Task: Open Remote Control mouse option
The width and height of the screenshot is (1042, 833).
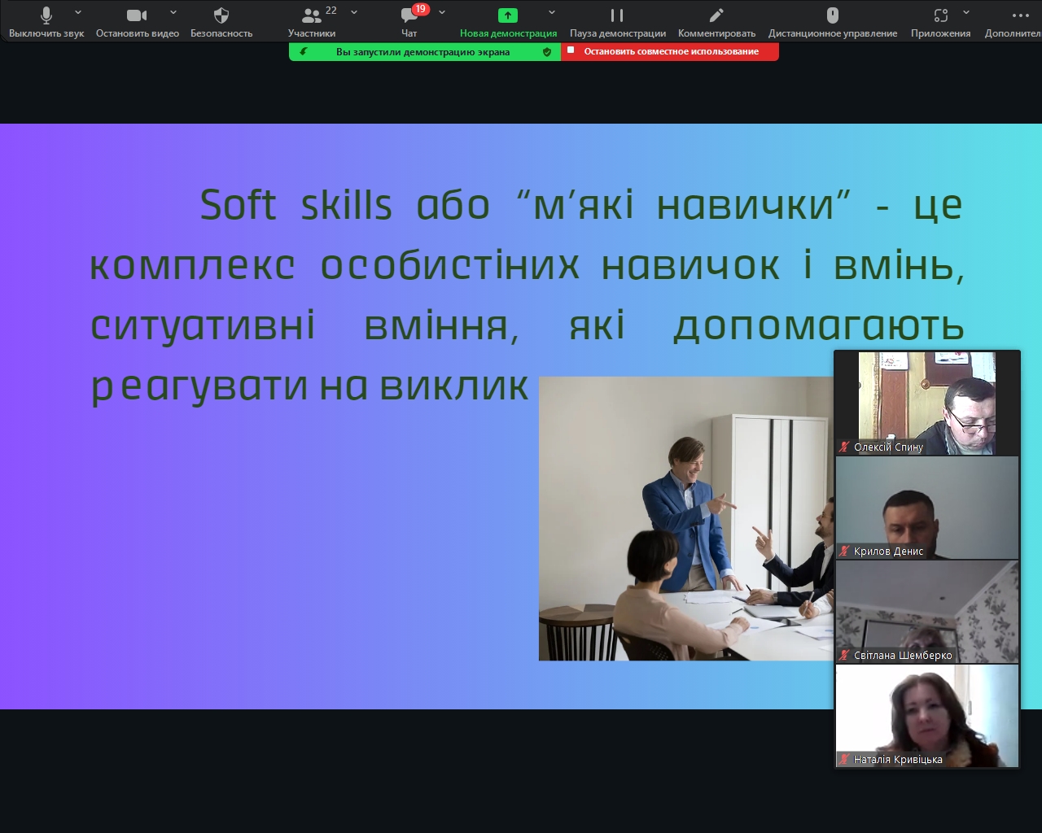Action: [833, 22]
